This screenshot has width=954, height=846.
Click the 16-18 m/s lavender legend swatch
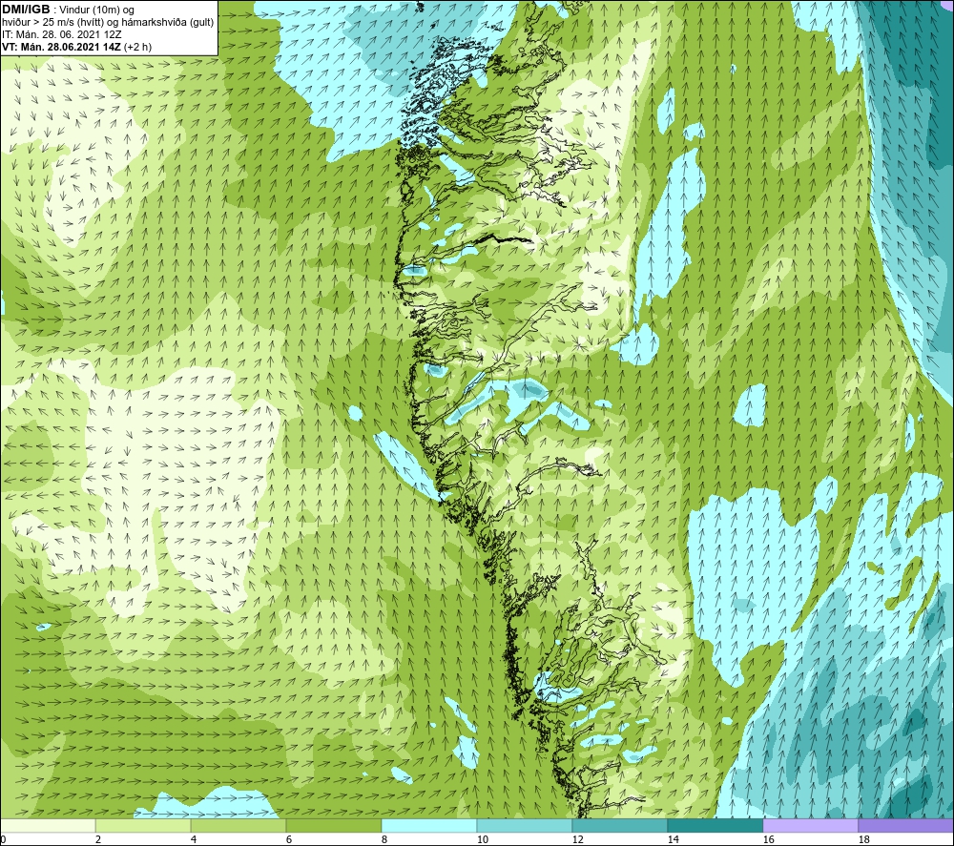tap(810, 826)
